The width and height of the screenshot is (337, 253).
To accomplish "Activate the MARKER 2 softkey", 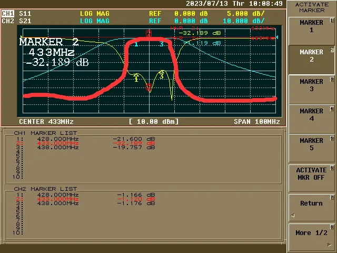I will [311, 56].
